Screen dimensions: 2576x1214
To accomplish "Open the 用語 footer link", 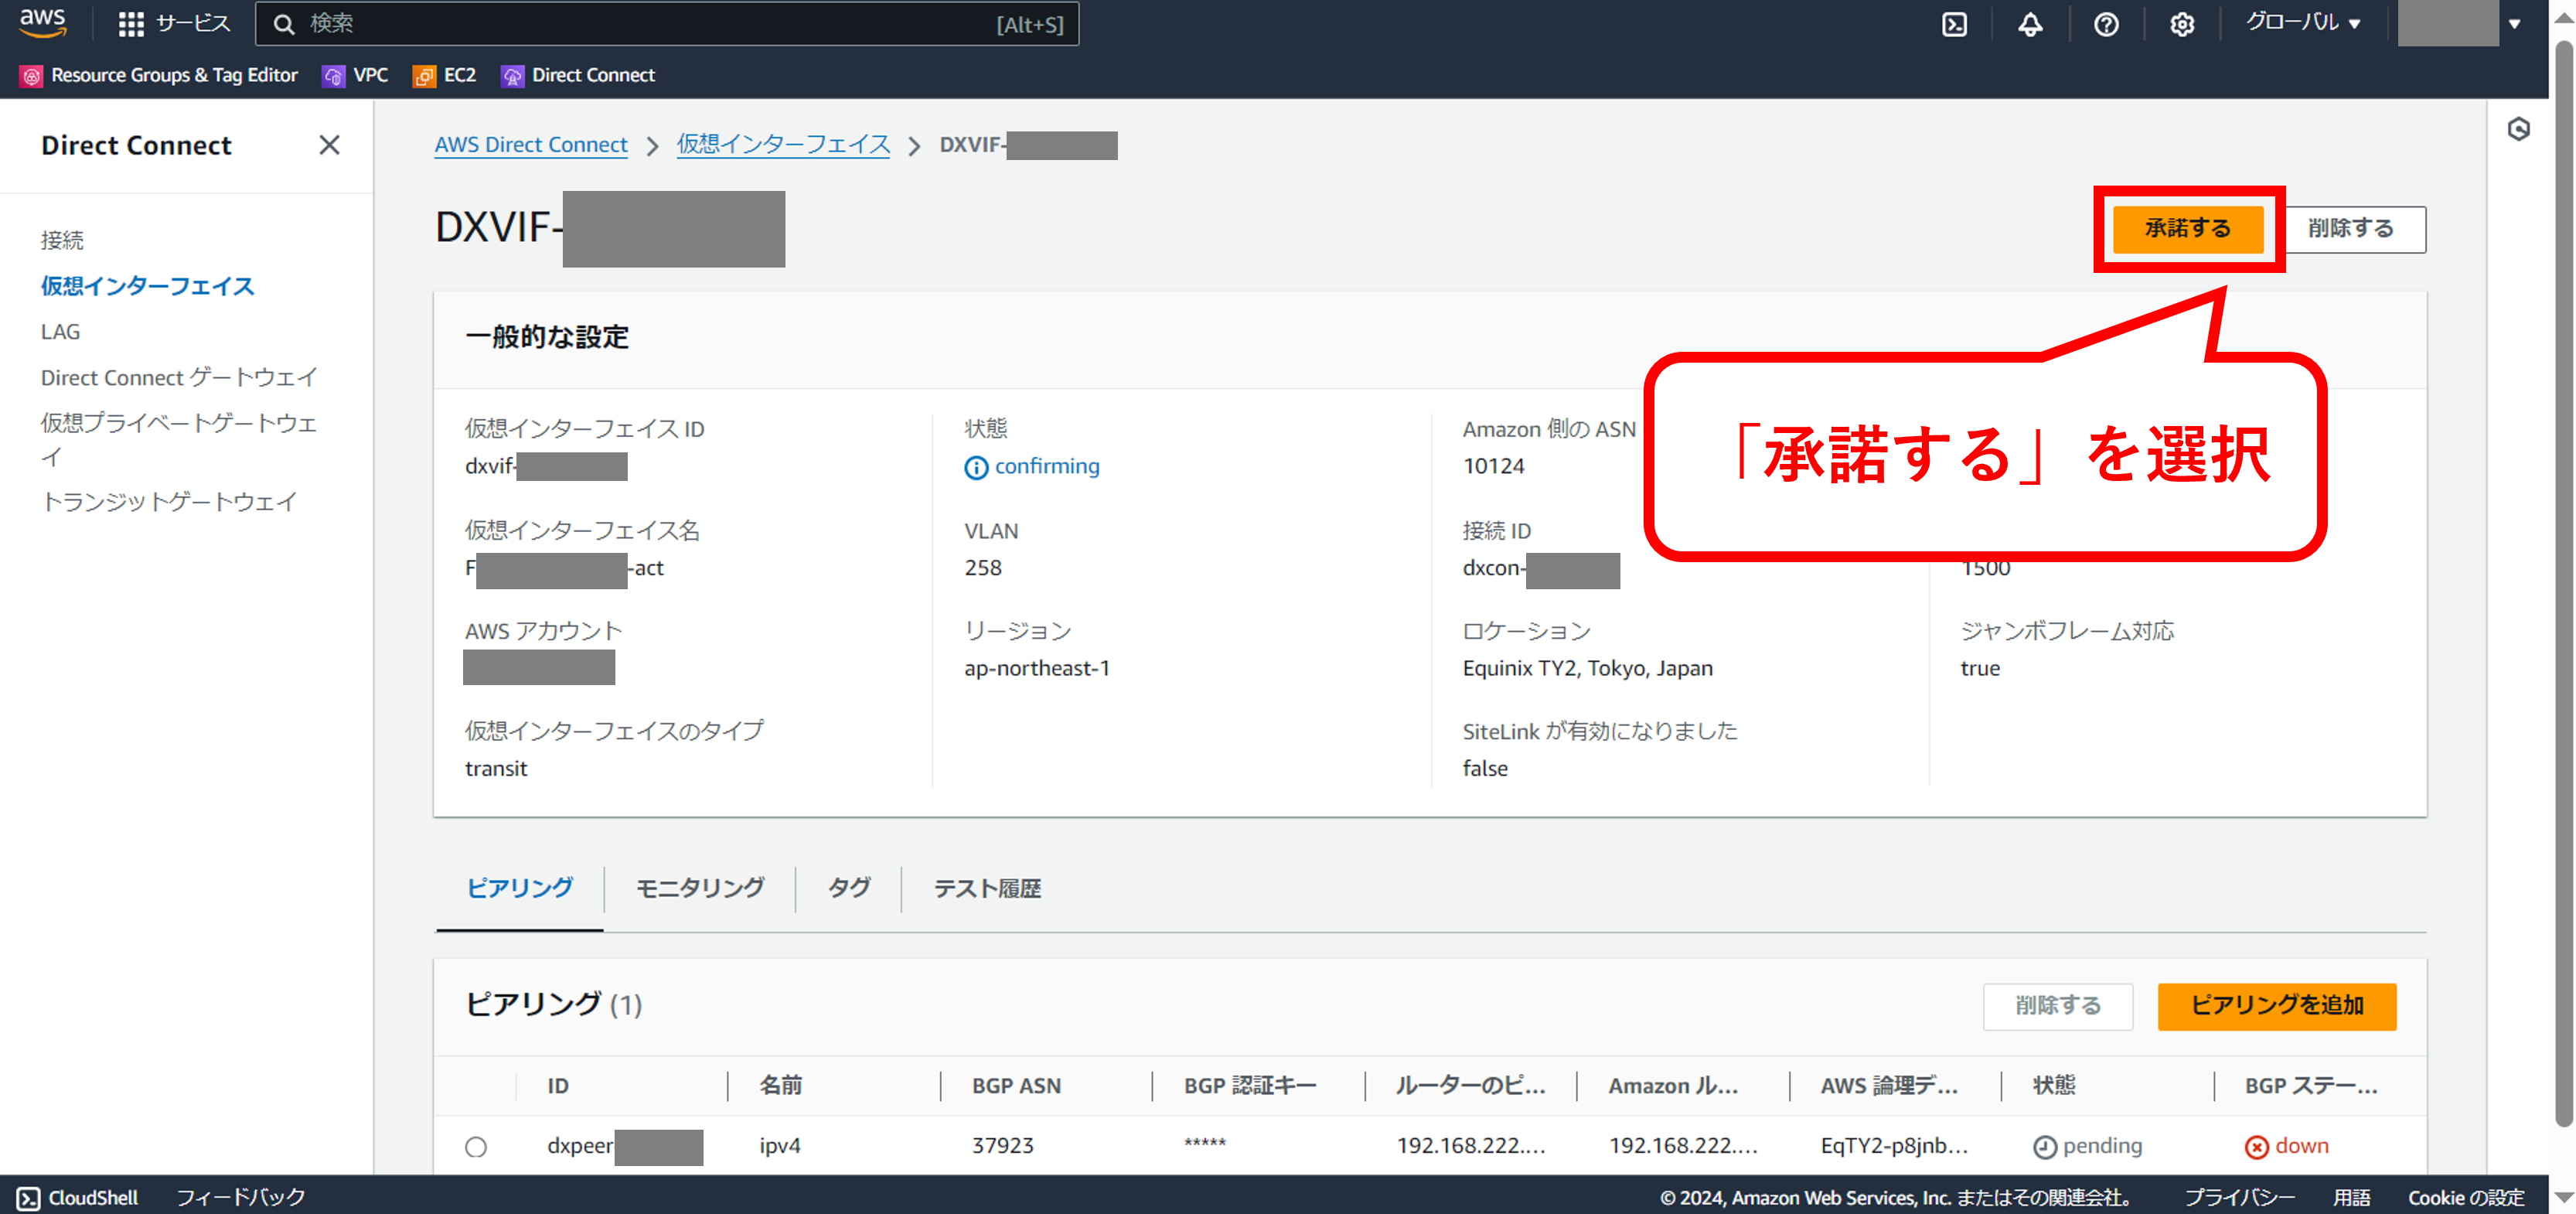I will click(x=2352, y=1198).
